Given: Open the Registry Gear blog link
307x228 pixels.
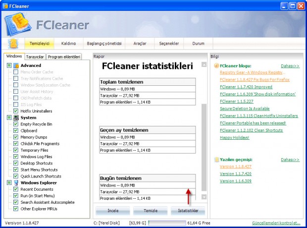Looking at the screenshot, I should click(252, 72).
